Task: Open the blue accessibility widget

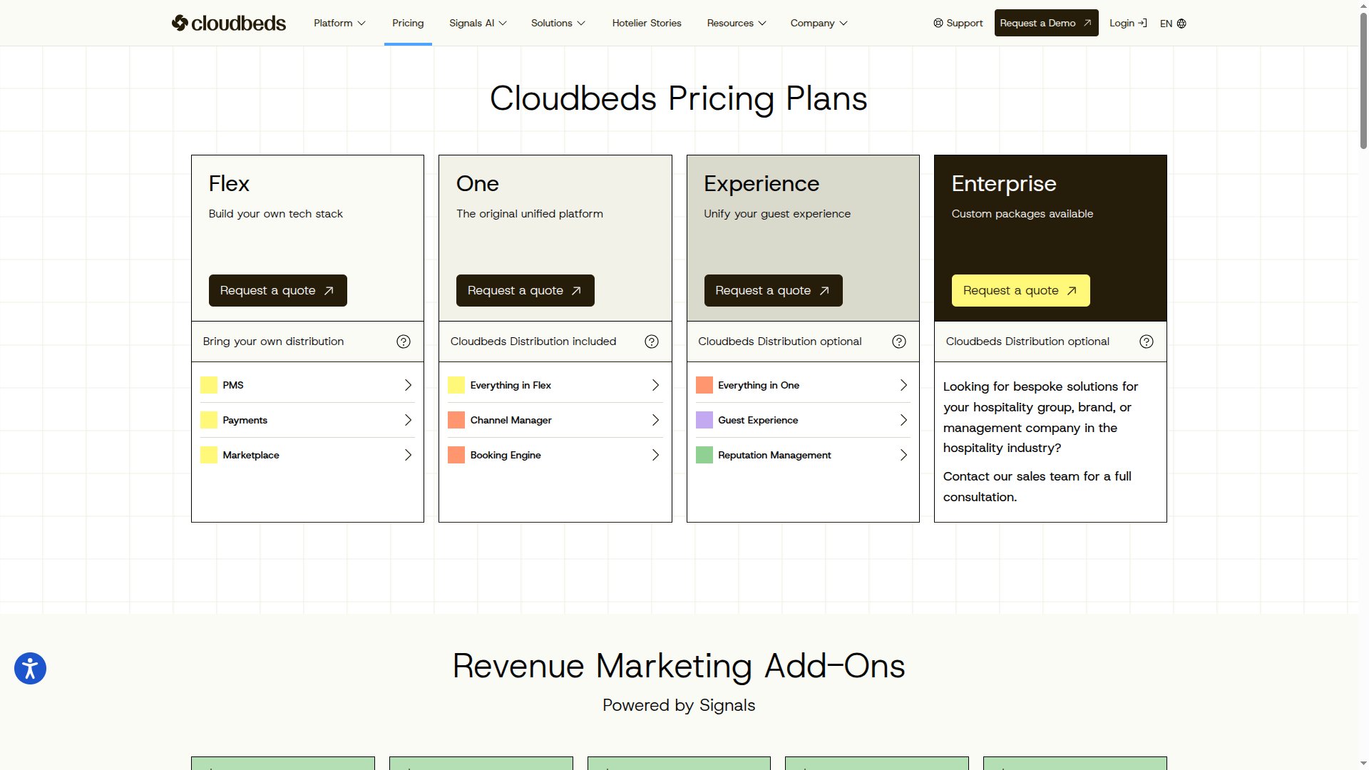Action: coord(30,668)
